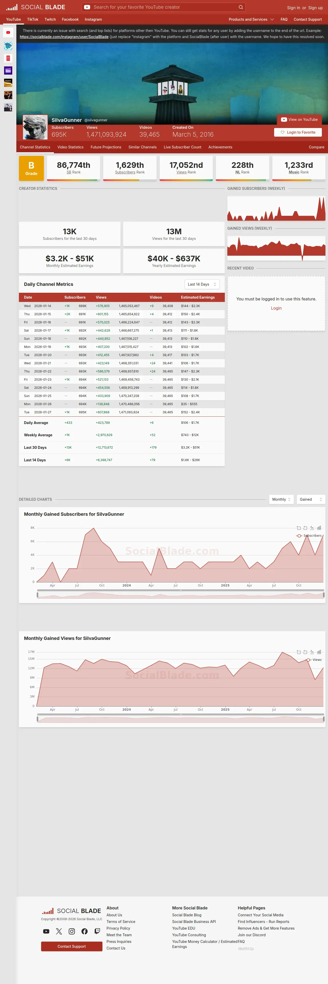Open Social Blade's Twitch from footer icon

click(x=97, y=931)
